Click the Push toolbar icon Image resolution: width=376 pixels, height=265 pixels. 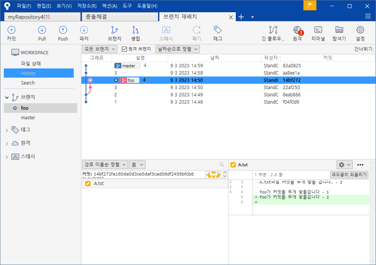[x=63, y=30]
